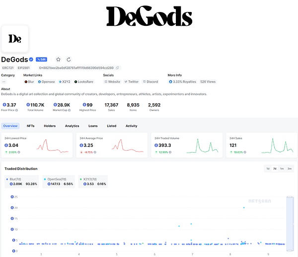Open the Twitter social link
Image resolution: width=298 pixels, height=257 pixels.
point(132,82)
